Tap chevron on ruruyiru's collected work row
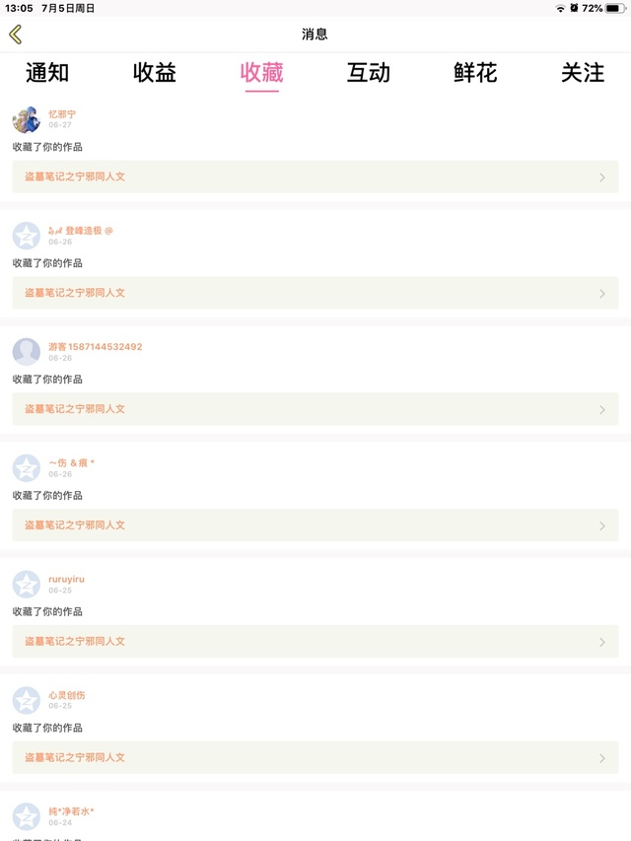 click(602, 643)
